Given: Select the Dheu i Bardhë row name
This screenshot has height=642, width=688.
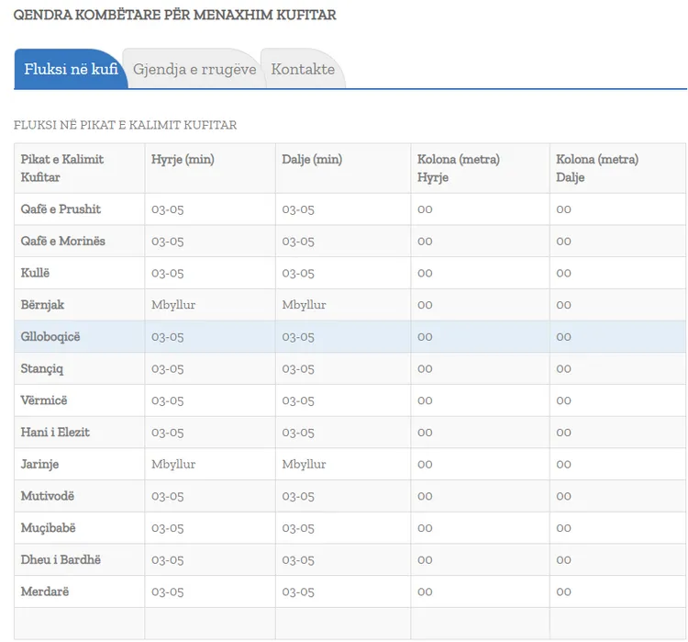Looking at the screenshot, I should tap(61, 559).
